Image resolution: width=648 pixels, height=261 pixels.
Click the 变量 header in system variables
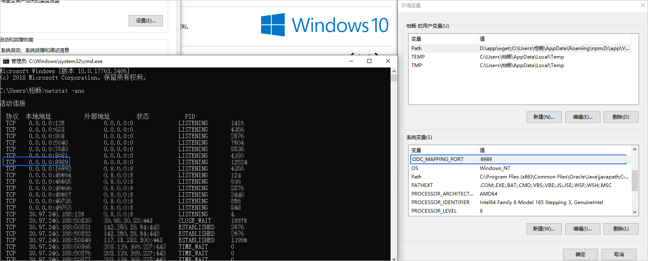tap(443, 150)
